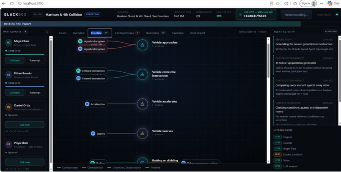Open Ethan Brooks' Transcript

tap(35, 93)
